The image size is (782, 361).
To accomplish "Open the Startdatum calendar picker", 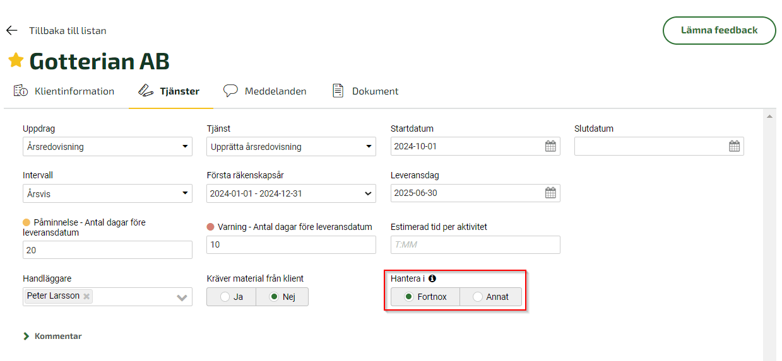I will tap(550, 146).
